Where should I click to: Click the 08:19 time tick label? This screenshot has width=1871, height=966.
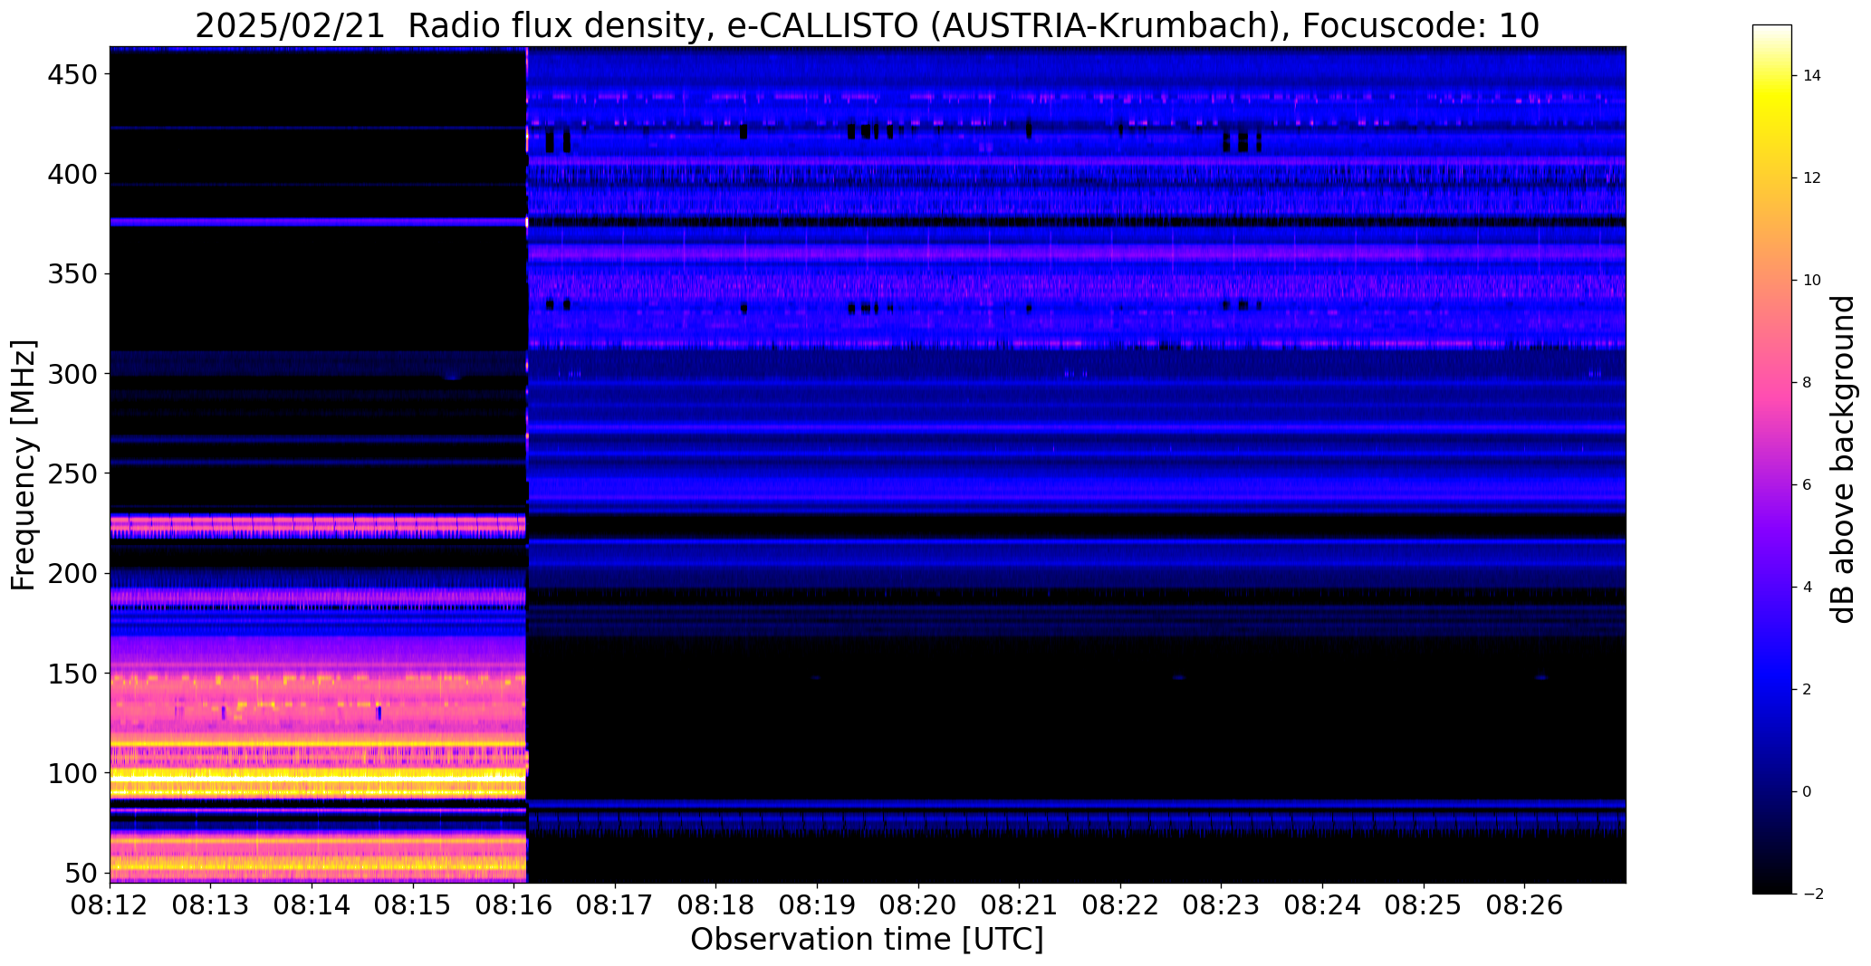818,906
